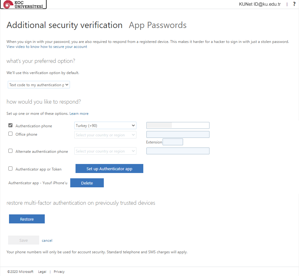The width and height of the screenshot is (299, 276).
Task: Follow the Learn more link
Action: (x=79, y=114)
